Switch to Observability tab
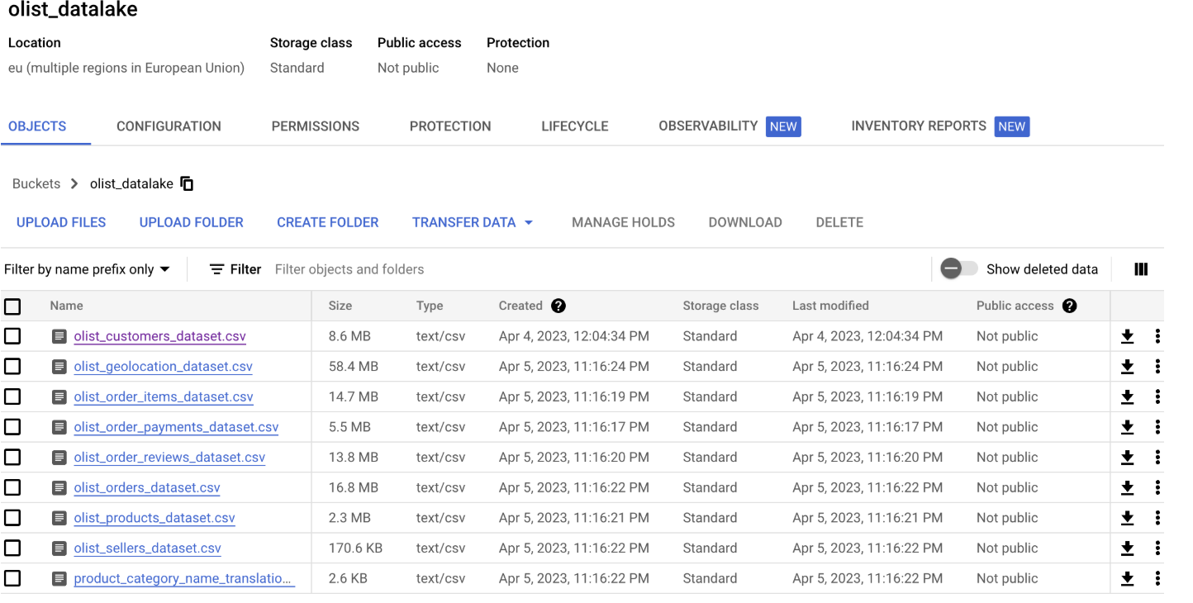Screen dimensions: 1193x603 pos(730,126)
